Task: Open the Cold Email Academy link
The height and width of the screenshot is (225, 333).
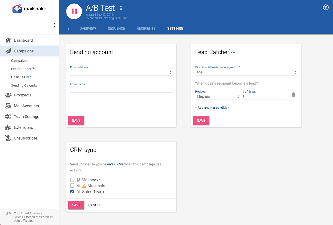Action: coord(28,213)
